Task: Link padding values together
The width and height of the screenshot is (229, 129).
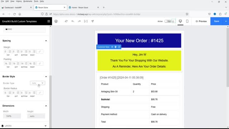Action: 40,63
